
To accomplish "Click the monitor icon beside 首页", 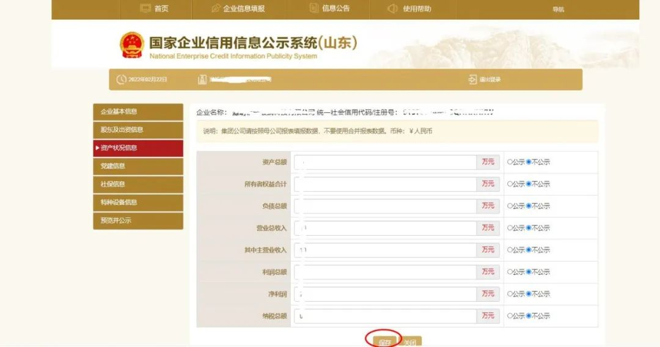I will click(145, 9).
